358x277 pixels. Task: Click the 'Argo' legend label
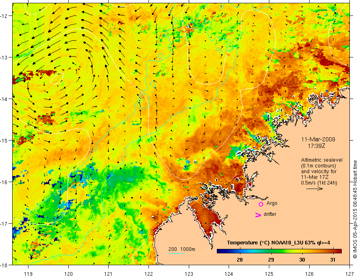coord(272,203)
